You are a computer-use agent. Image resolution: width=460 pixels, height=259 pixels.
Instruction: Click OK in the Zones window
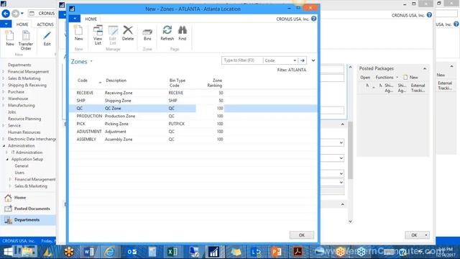(x=302, y=235)
